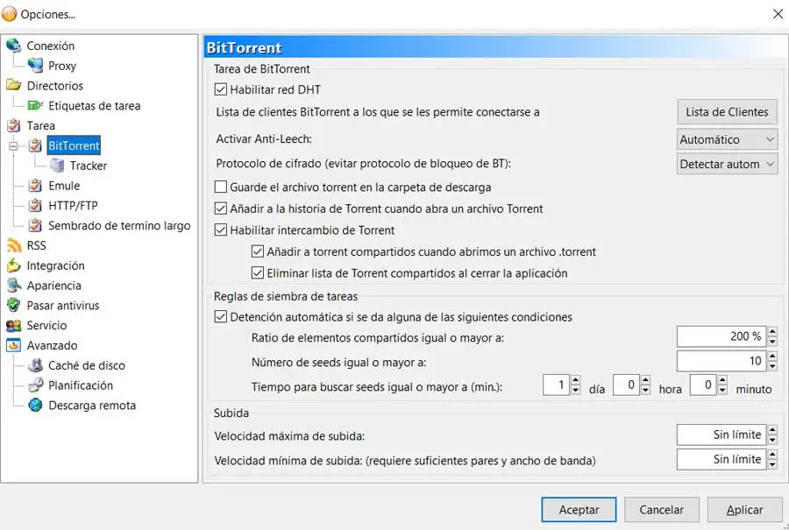789x530 pixels.
Task: Click Aceptar to confirm options
Action: click(579, 510)
